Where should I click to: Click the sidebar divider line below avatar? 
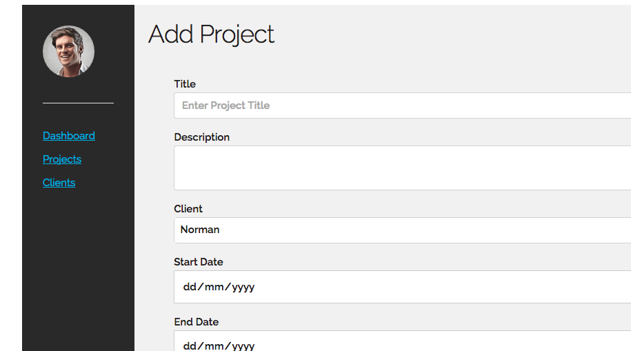(78, 103)
